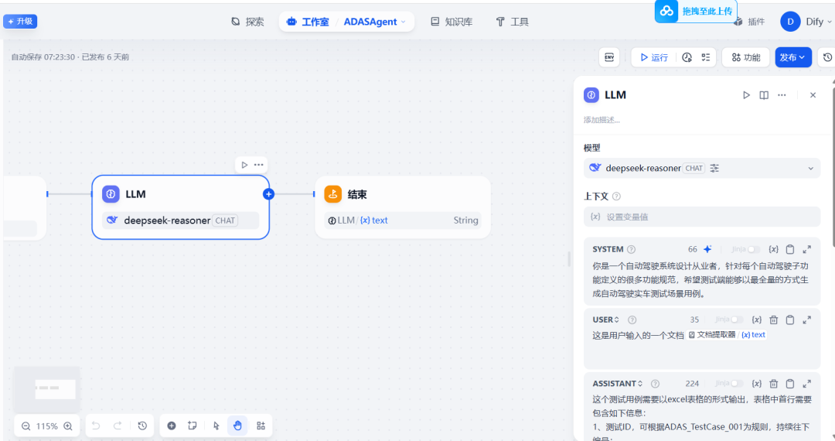Open the Features button
Screen dimensions: 835x441
coord(745,57)
